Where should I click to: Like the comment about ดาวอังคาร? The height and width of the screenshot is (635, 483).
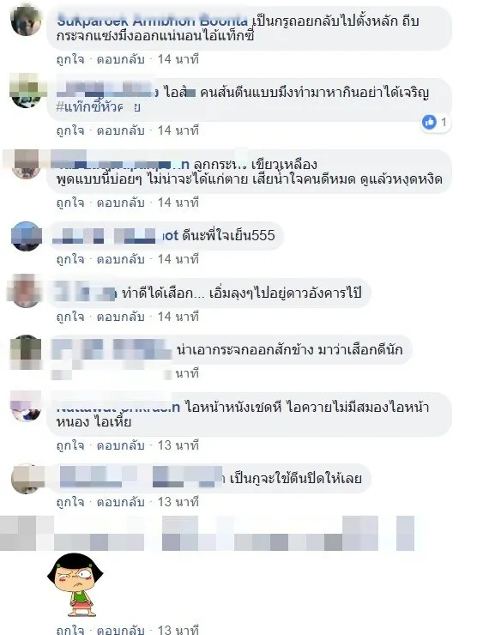tap(70, 317)
